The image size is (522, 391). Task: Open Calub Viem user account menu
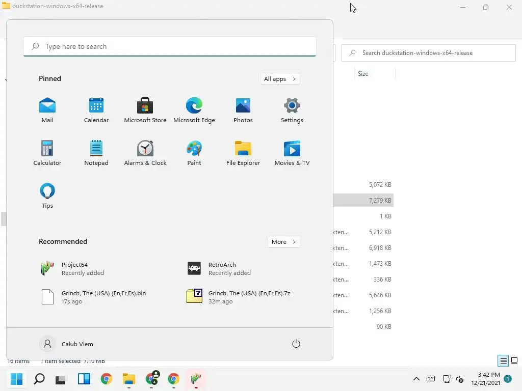(x=67, y=344)
